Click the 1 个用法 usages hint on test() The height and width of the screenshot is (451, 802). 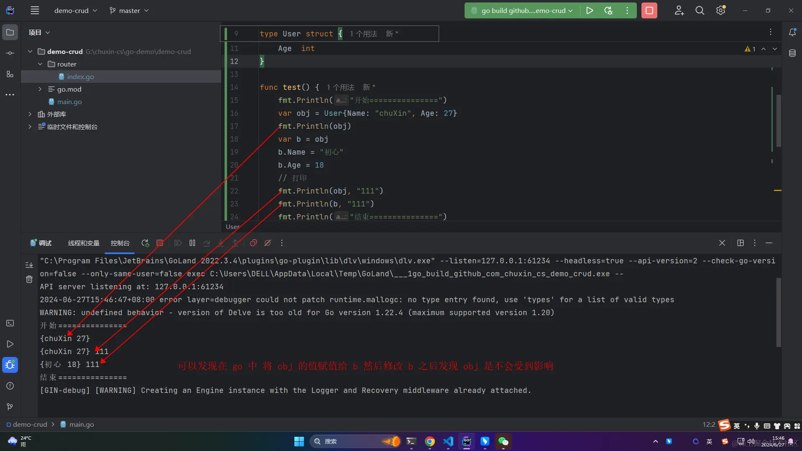click(340, 87)
